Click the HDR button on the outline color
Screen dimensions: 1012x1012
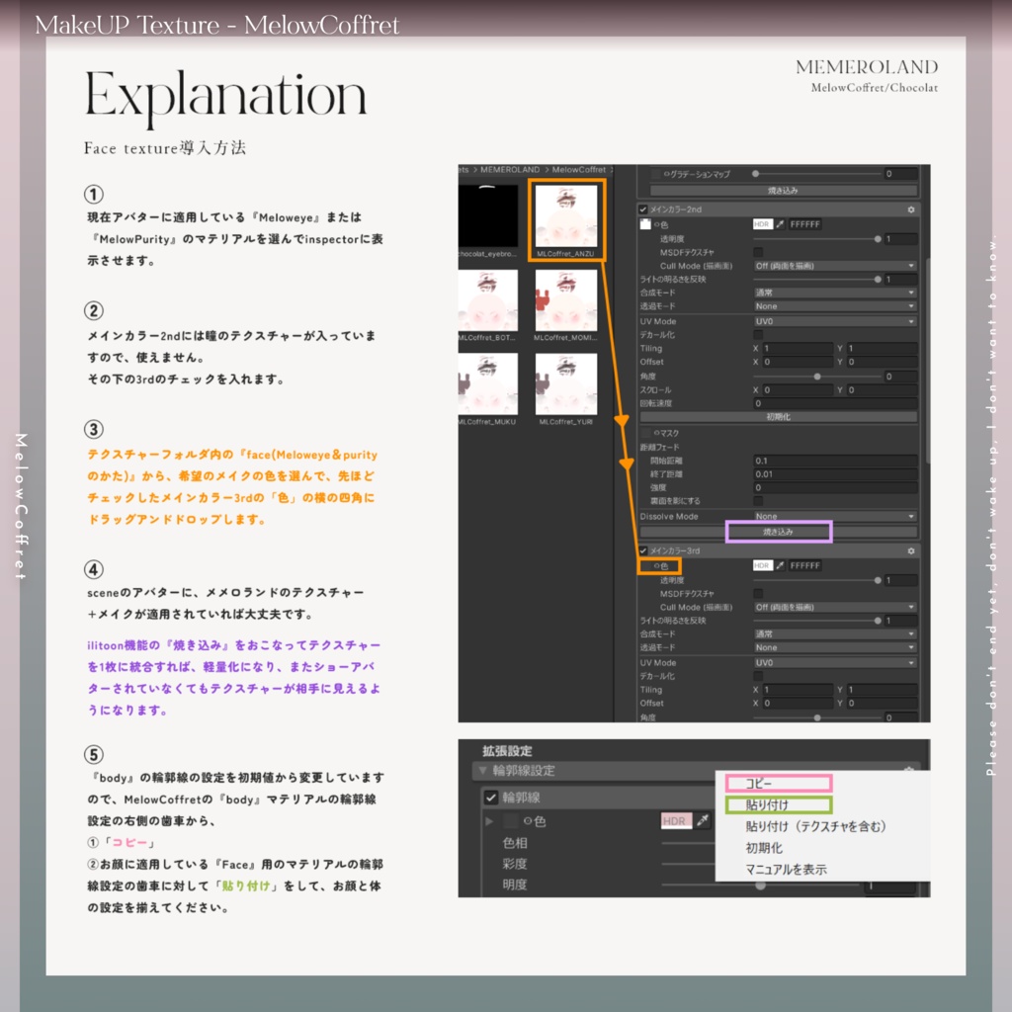tap(675, 820)
